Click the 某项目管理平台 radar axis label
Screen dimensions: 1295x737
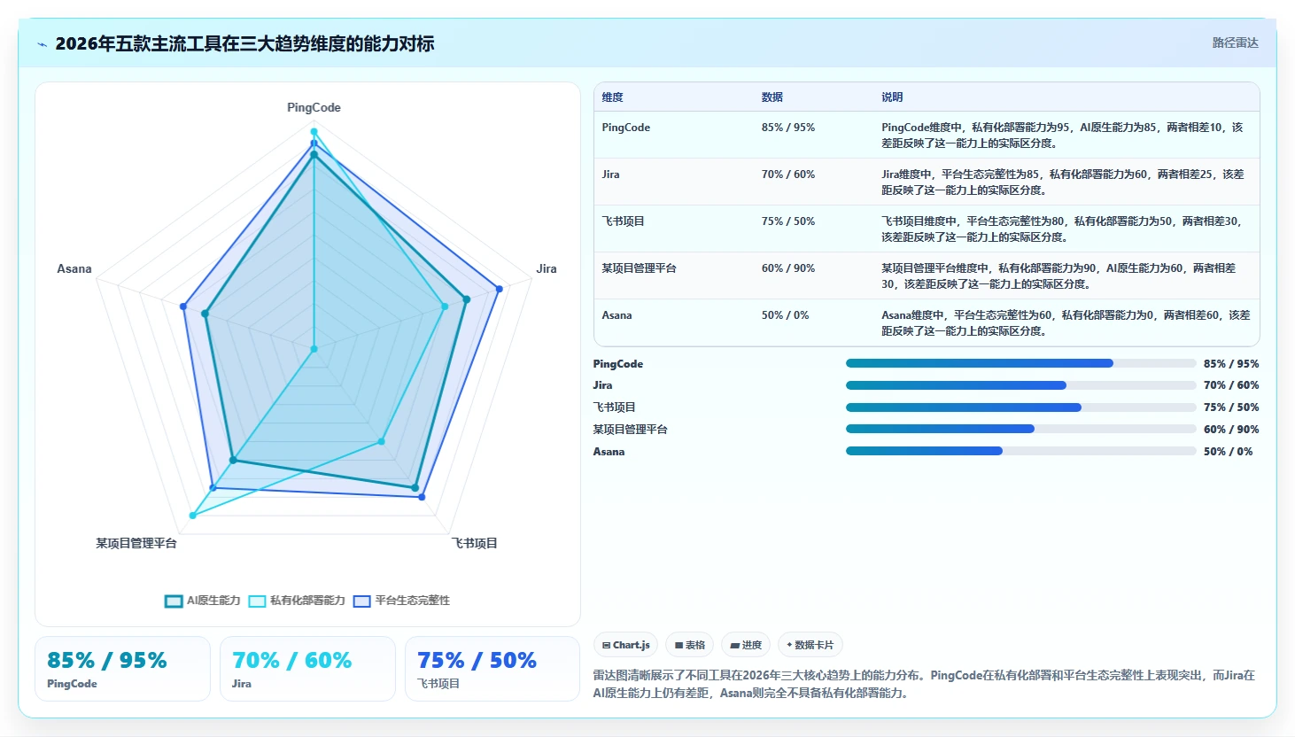click(x=136, y=543)
